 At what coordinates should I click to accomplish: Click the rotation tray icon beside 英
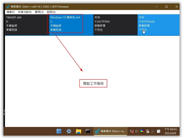pyautogui.click(x=159, y=131)
